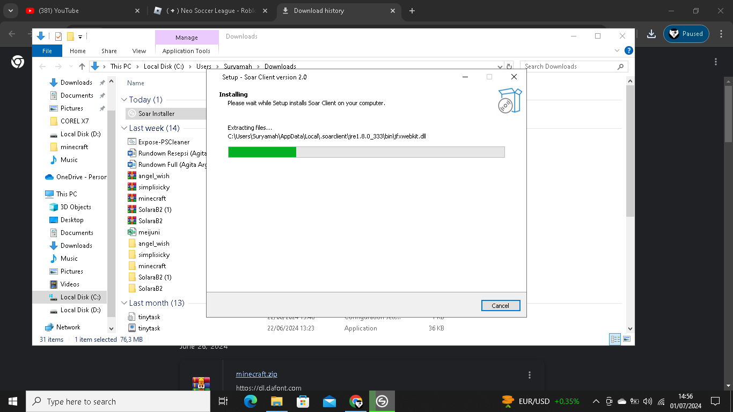Open the minecraft.zip download link
The height and width of the screenshot is (412, 733).
click(256, 374)
